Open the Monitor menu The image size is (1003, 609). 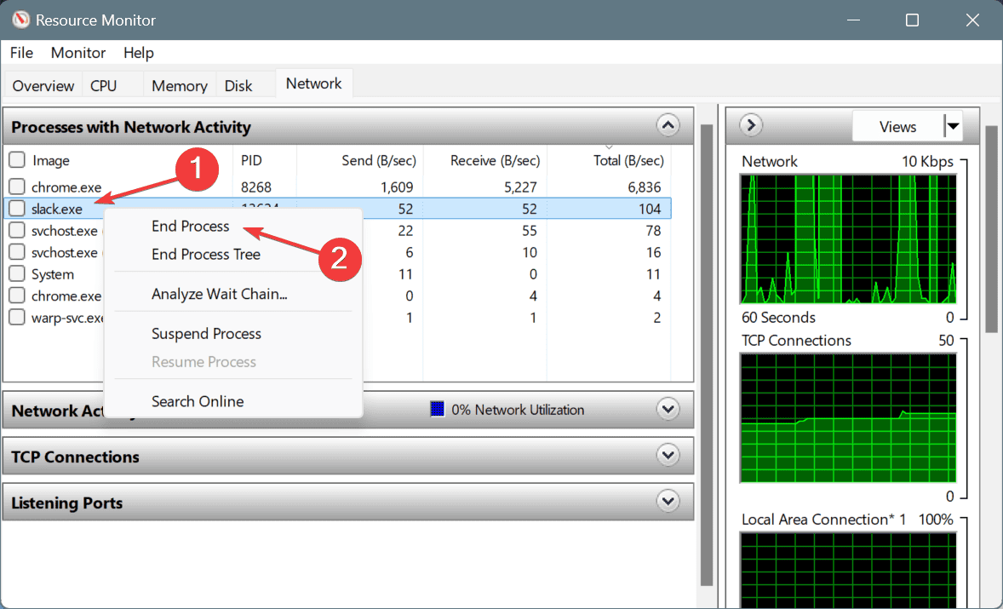pyautogui.click(x=78, y=53)
